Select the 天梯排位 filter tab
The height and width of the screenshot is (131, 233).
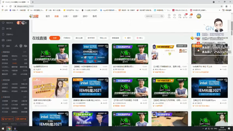pos(67,38)
